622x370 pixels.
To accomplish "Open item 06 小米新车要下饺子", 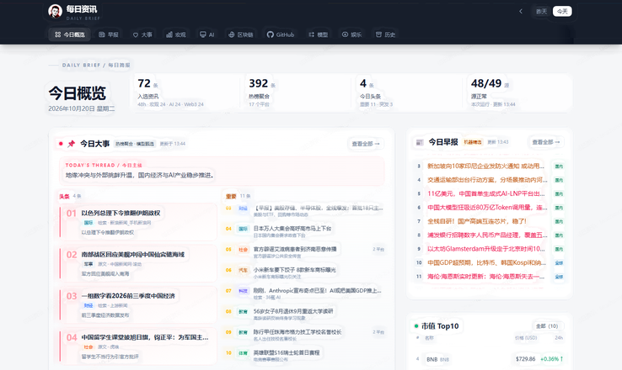I will pyautogui.click(x=304, y=272).
